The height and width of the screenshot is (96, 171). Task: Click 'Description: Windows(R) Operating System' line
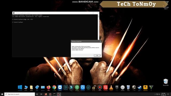point(85,48)
